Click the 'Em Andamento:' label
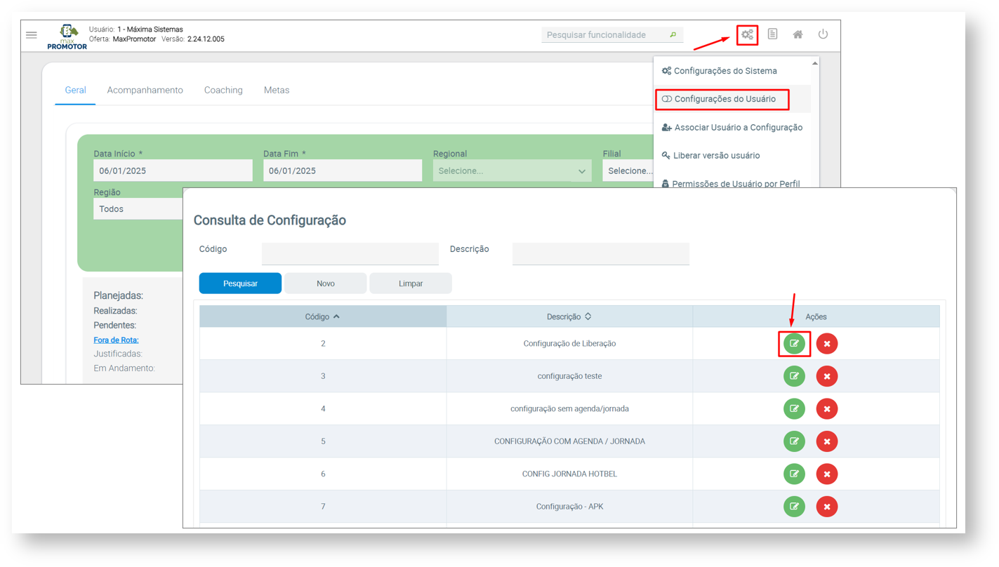999x567 pixels. coord(124,368)
